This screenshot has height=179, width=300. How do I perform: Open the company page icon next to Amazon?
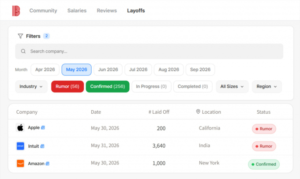pyautogui.click(x=48, y=164)
